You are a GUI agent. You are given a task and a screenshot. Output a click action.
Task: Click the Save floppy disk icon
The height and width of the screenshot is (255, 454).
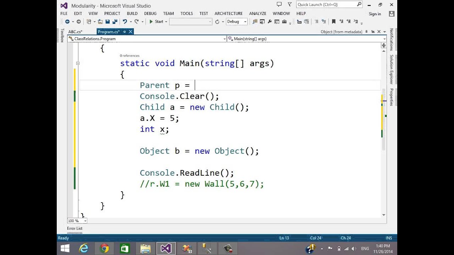pyautogui.click(x=108, y=22)
